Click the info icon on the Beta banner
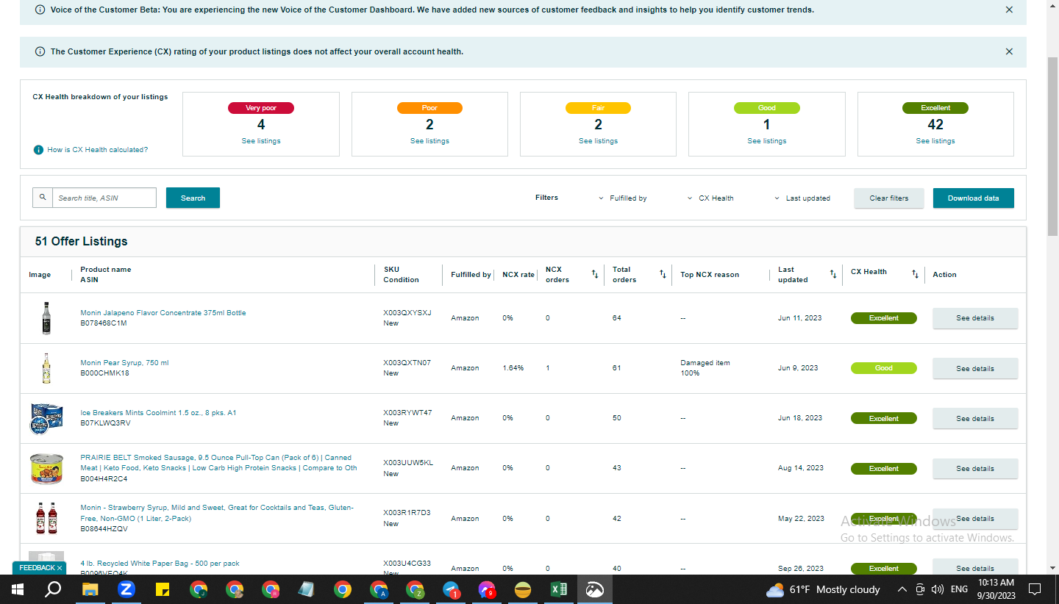Viewport: 1059px width, 604px height. pos(40,10)
